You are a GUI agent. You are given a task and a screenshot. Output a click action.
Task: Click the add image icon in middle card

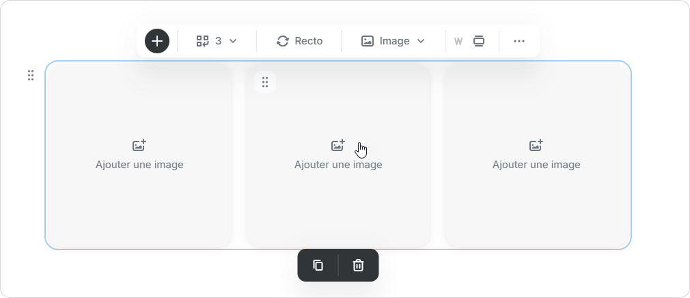[x=337, y=146]
